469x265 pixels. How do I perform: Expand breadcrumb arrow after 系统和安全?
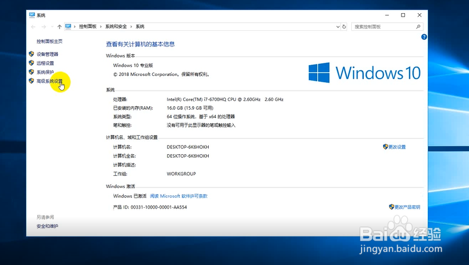pyautogui.click(x=131, y=27)
